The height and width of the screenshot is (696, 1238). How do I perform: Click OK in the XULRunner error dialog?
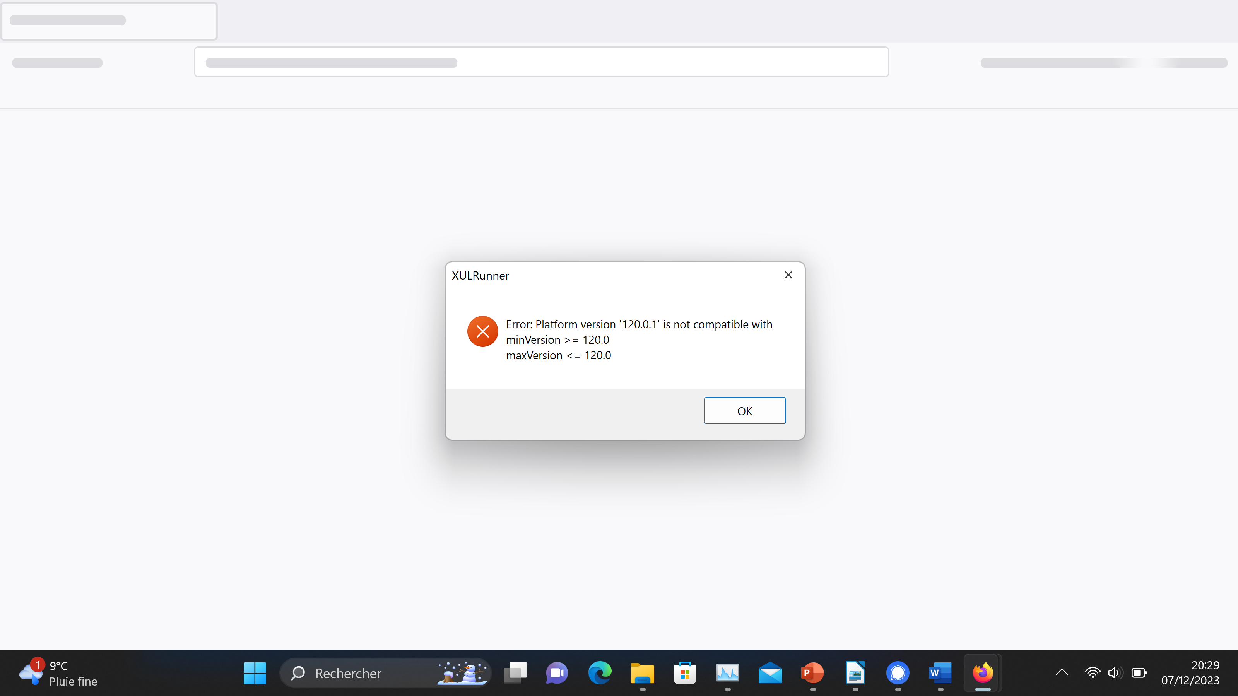pos(744,411)
